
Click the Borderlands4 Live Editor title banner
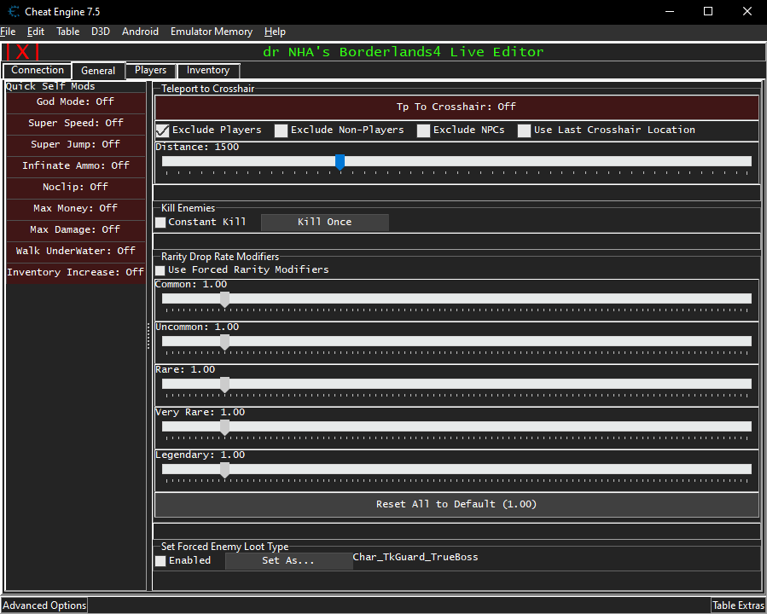(x=403, y=52)
